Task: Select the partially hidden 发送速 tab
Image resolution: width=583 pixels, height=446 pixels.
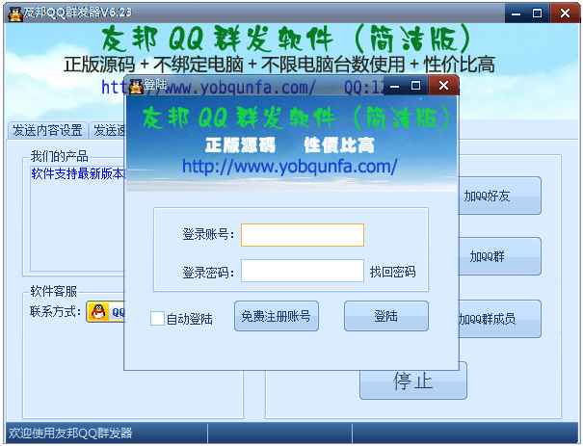Action: coord(108,130)
